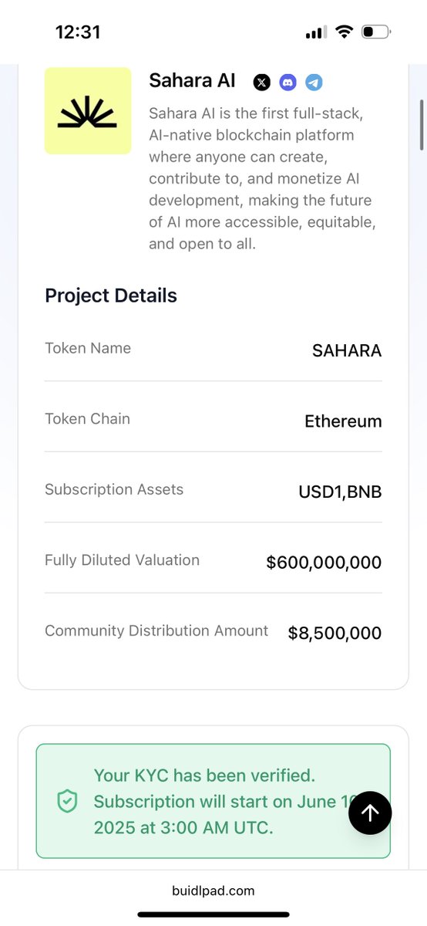427x926 pixels.
Task: Tap the Community Distribution Amount $8,500,000 value
Action: click(x=335, y=634)
